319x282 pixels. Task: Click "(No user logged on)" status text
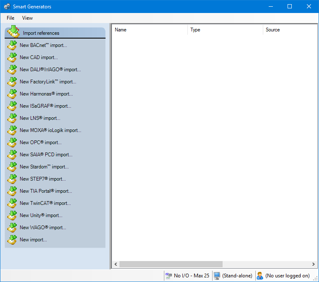[x=288, y=276]
